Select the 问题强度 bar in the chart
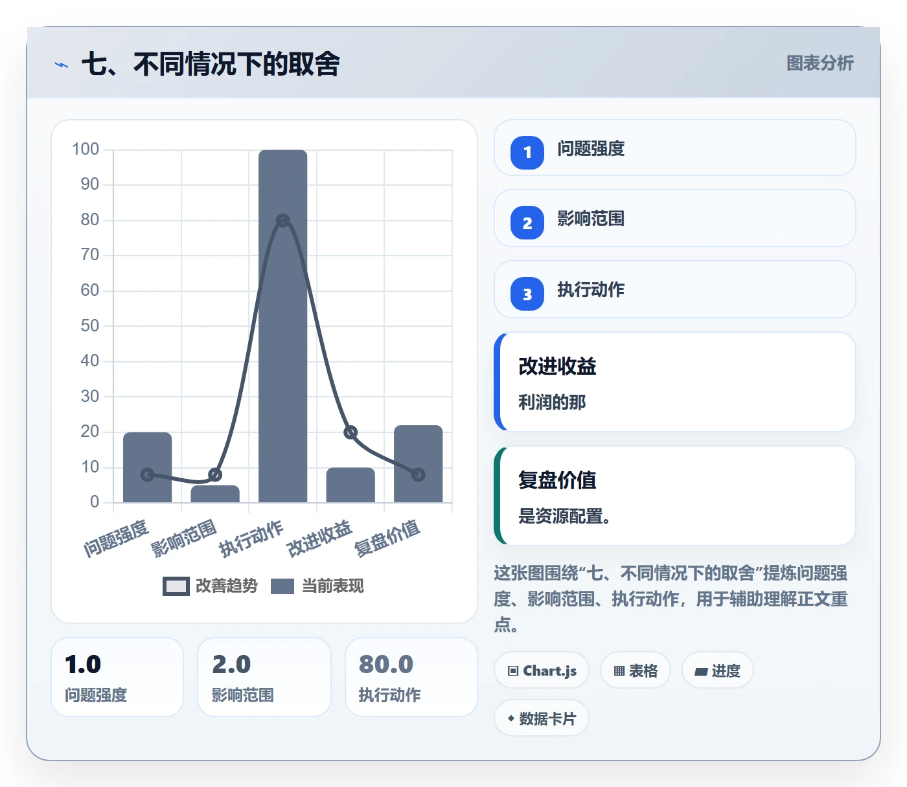This screenshot has height=787, width=907. coord(148,467)
